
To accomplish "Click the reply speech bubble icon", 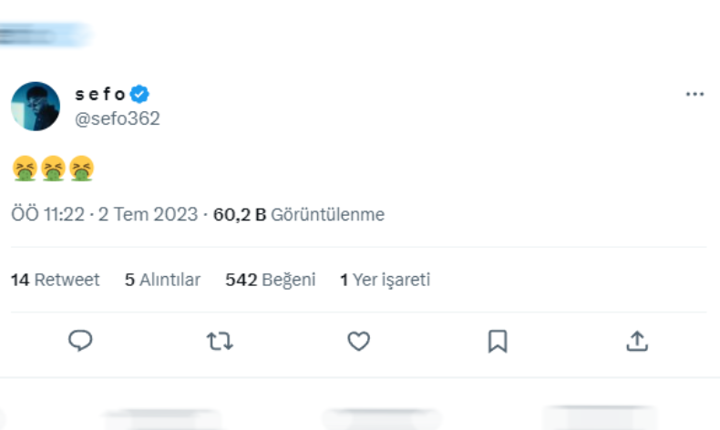I will point(80,341).
